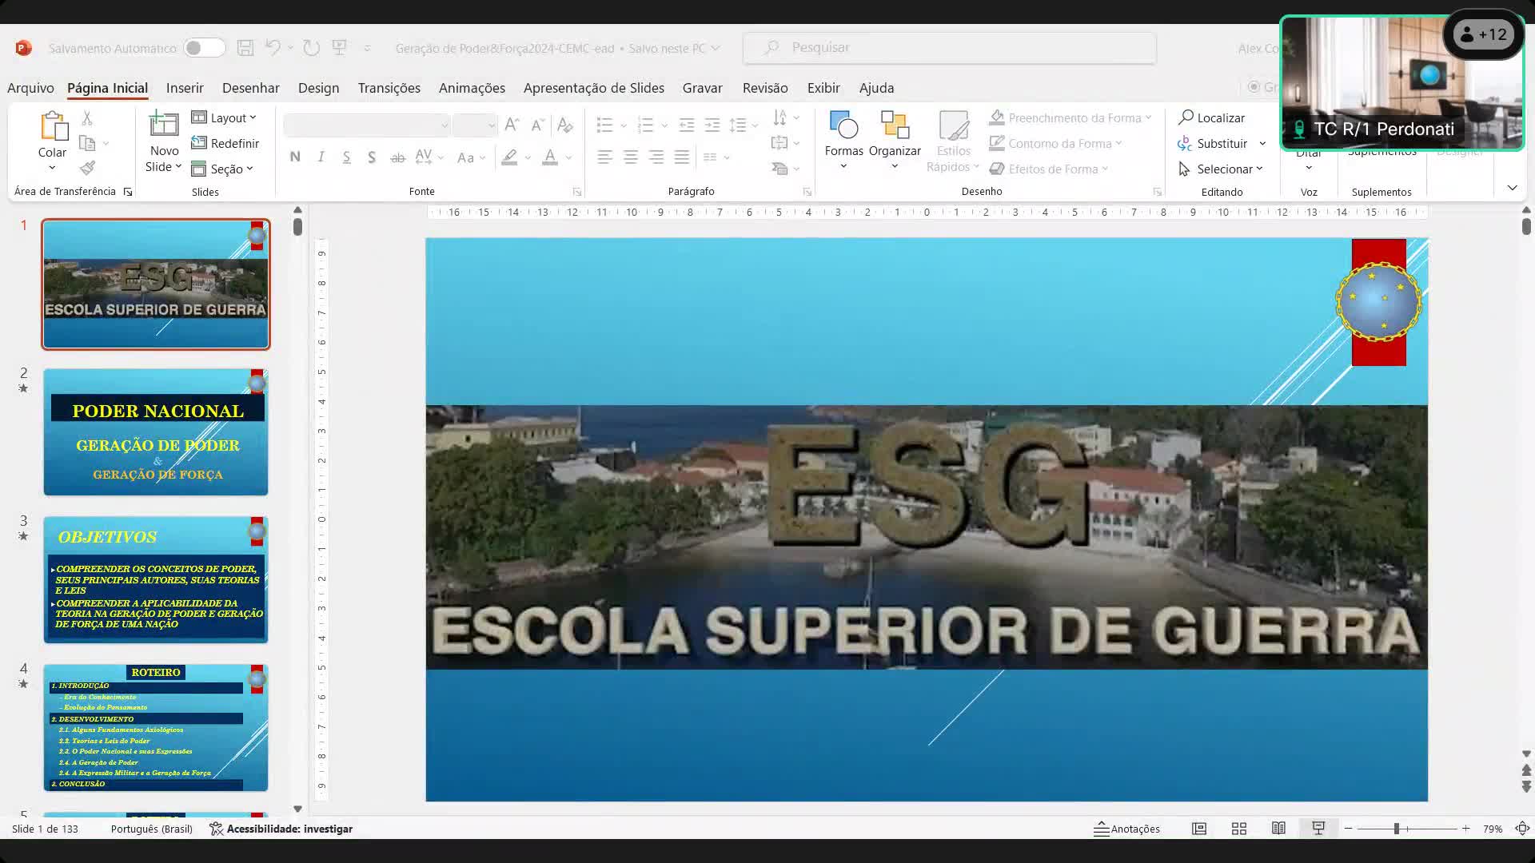Click the +12 participants badge

(1484, 34)
